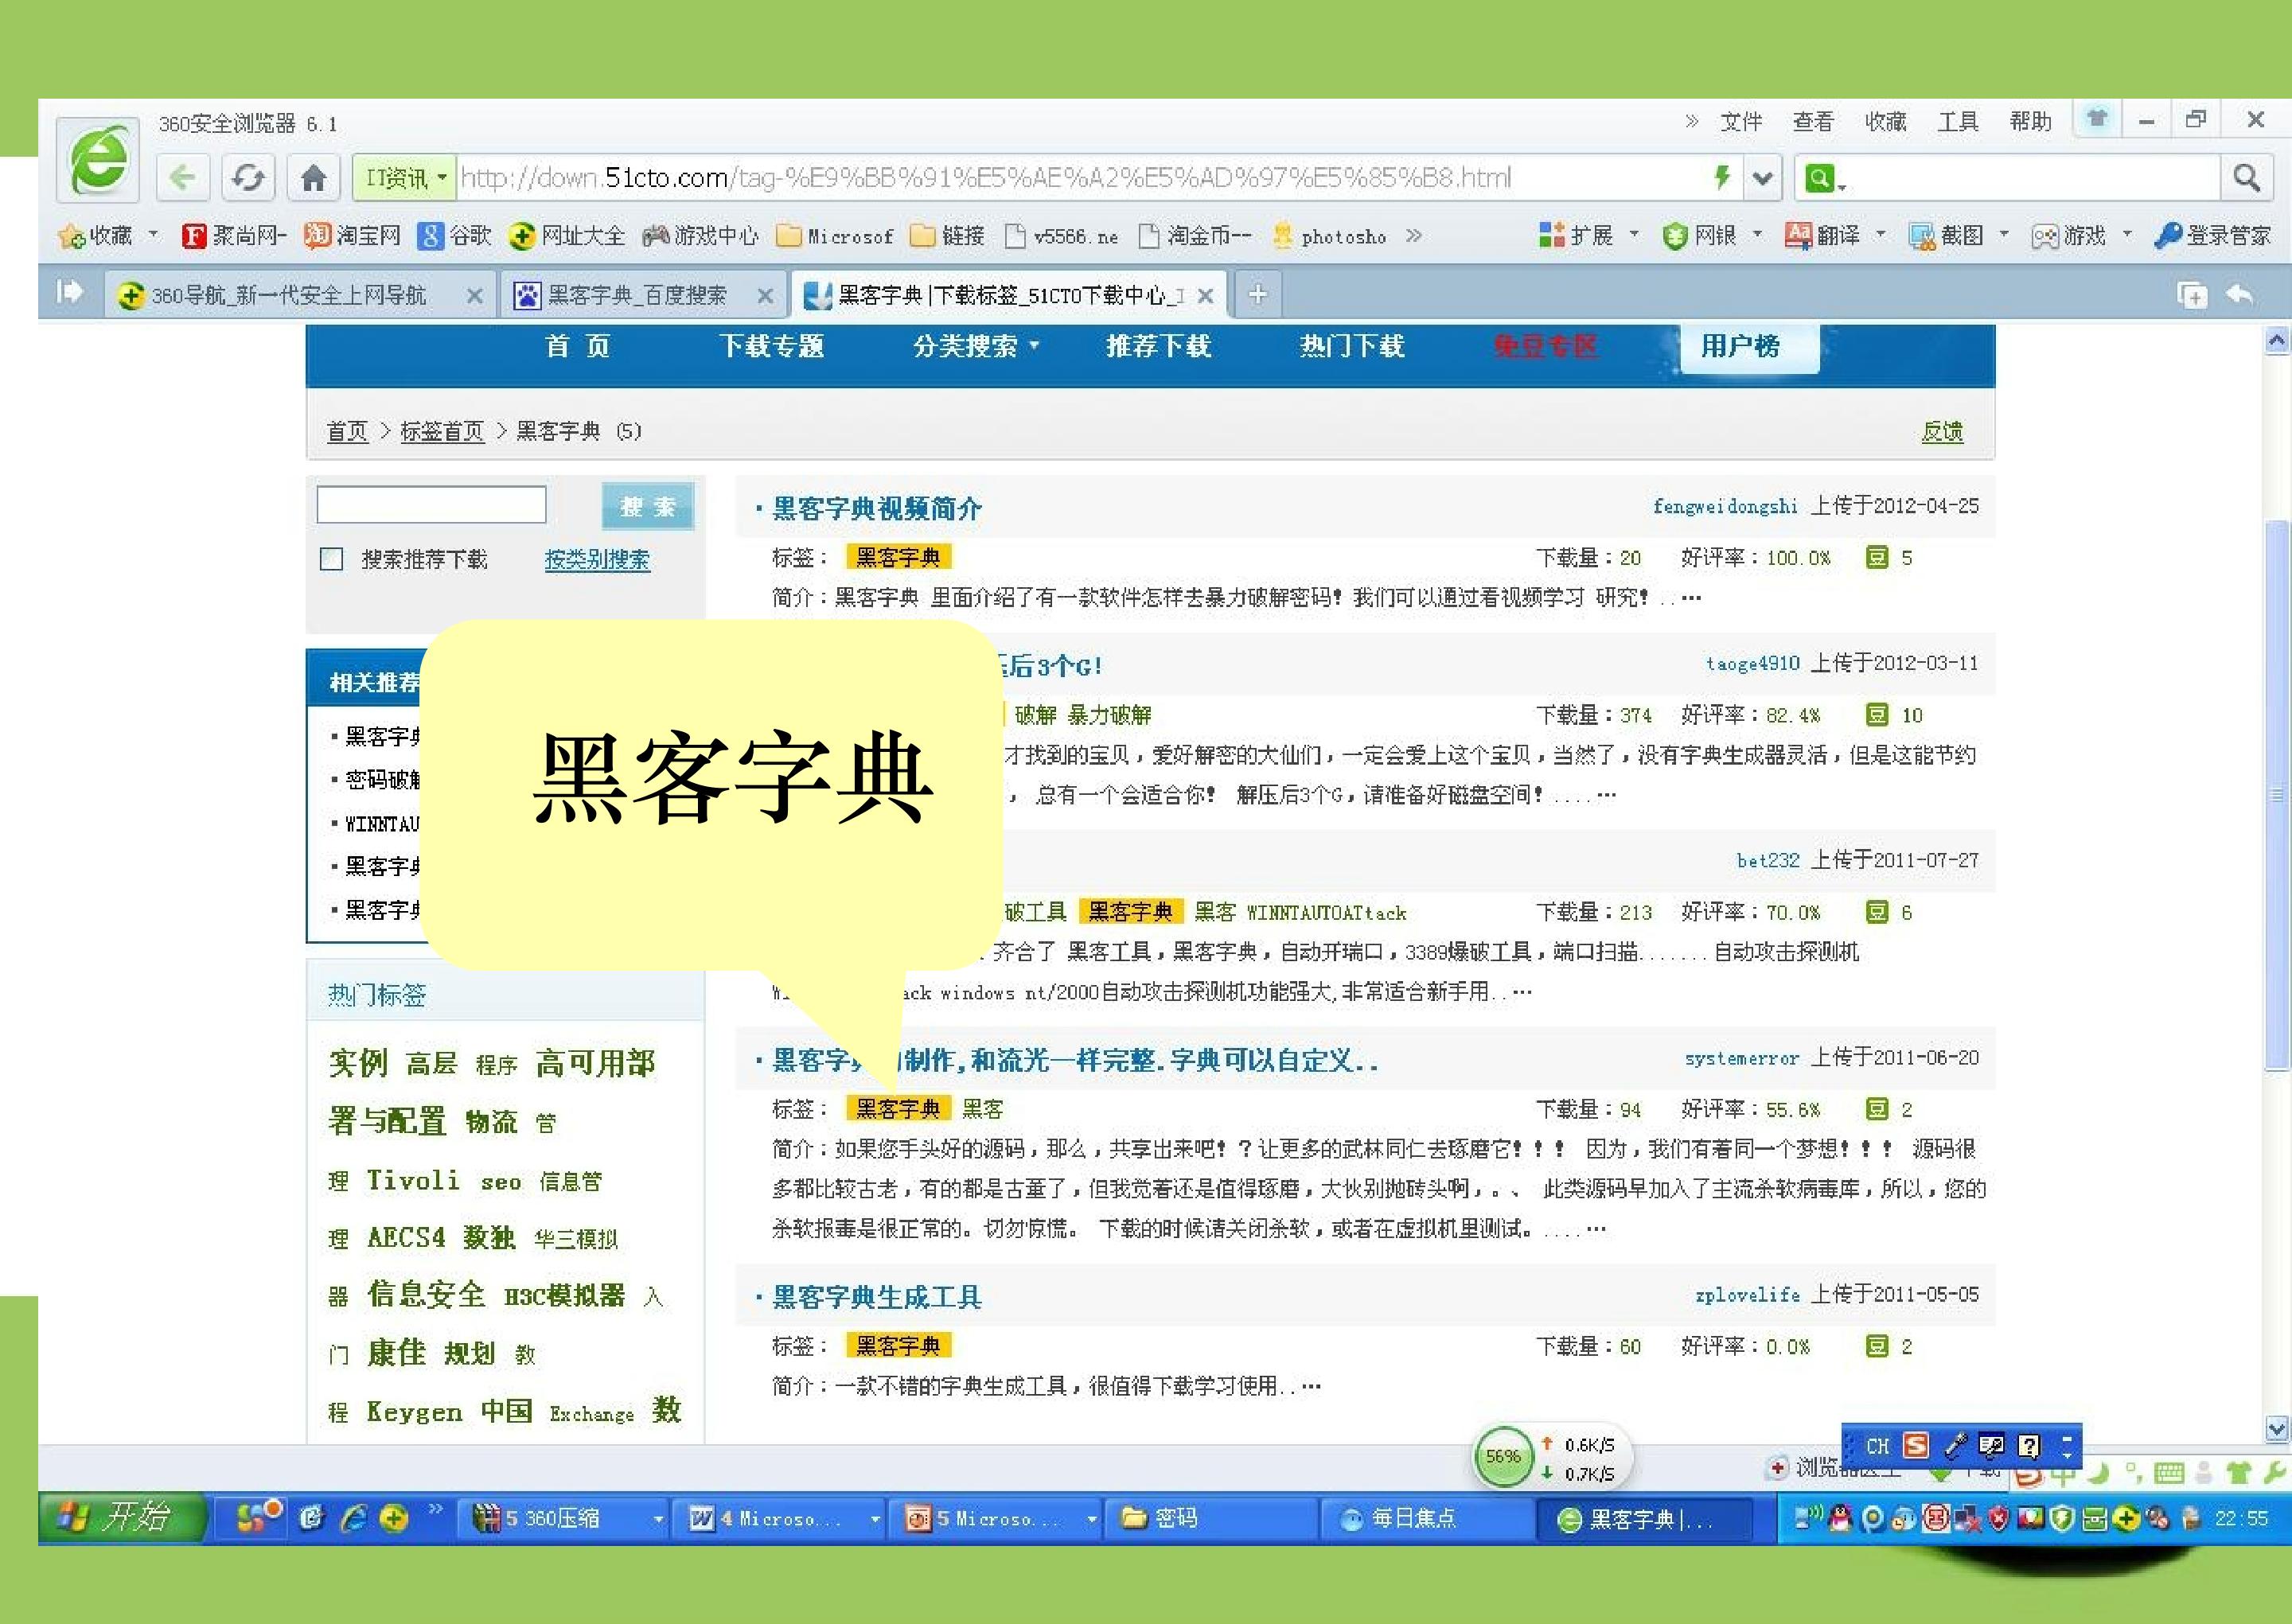Click the comment icon in the 下载量 374 row

pyautogui.click(x=1877, y=715)
